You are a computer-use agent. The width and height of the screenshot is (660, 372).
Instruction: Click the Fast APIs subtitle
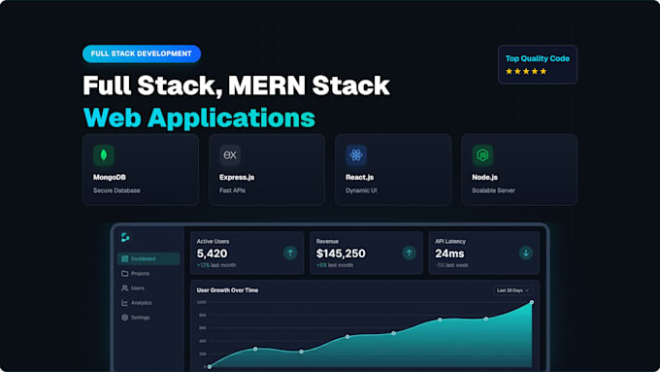pyautogui.click(x=232, y=190)
